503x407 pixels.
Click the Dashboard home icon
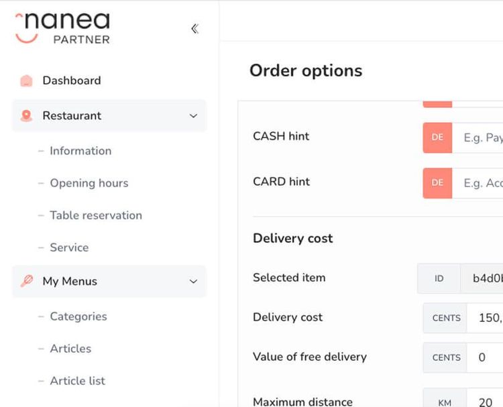coord(26,80)
